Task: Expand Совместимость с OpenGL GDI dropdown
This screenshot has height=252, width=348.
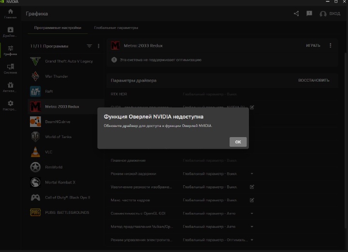Action: 252,213
